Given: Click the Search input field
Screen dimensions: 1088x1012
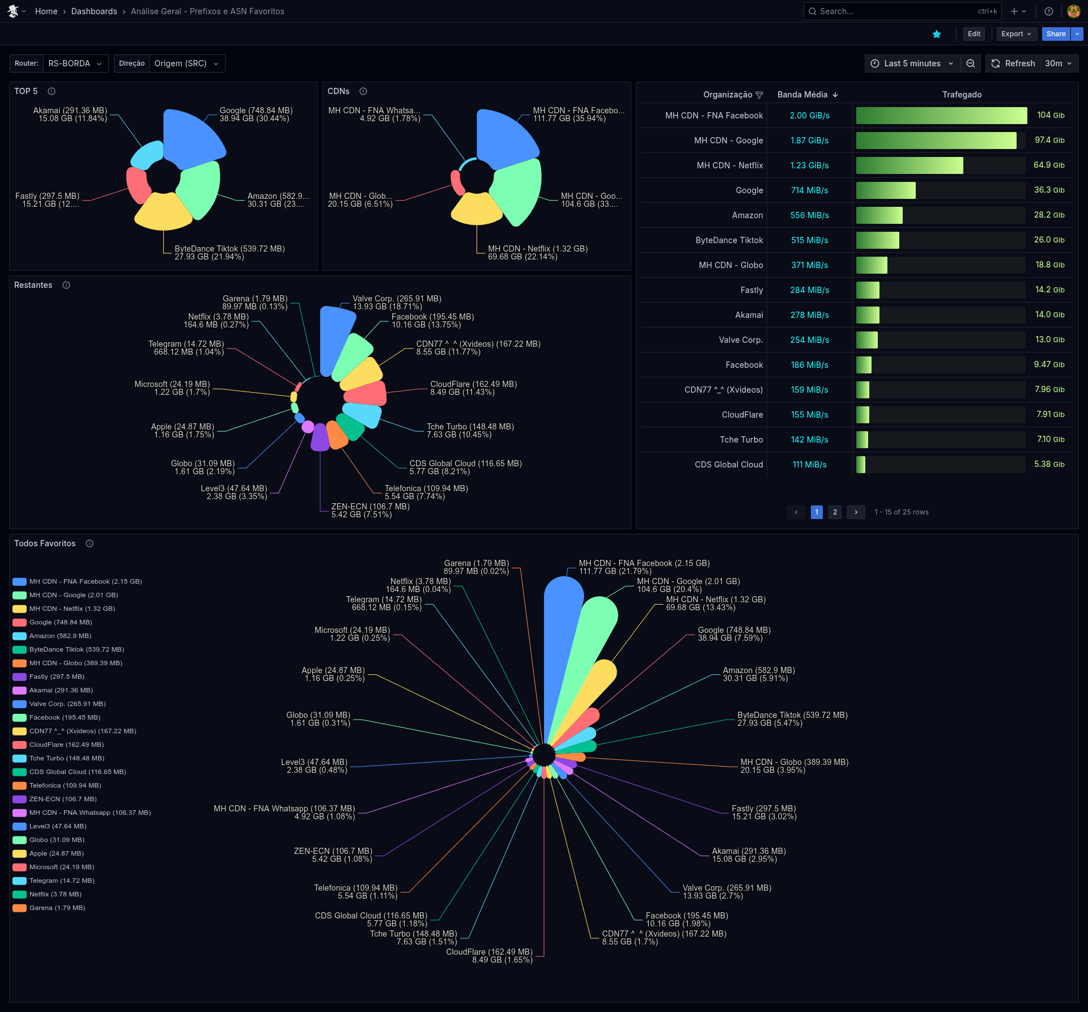Looking at the screenshot, I should [895, 11].
